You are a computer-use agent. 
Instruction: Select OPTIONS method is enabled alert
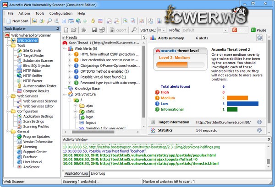point(104,71)
